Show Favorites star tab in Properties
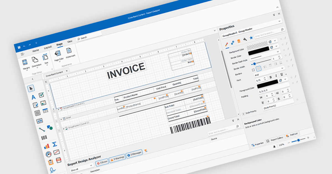The image size is (332, 174). (251, 38)
